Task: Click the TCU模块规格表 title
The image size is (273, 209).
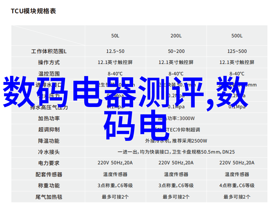Action: click(x=33, y=11)
